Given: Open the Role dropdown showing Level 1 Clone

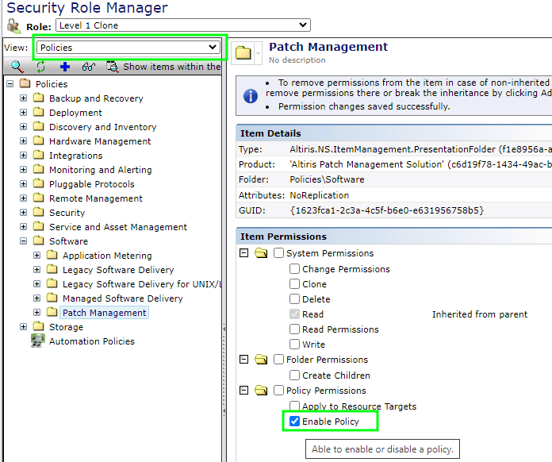Looking at the screenshot, I should click(x=183, y=25).
